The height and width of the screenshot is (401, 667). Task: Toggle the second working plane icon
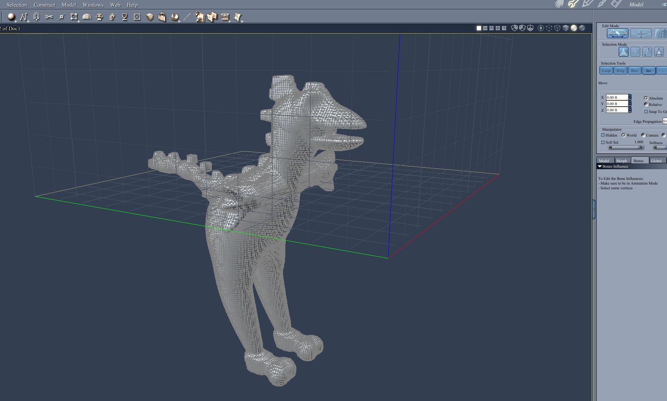tap(522, 28)
